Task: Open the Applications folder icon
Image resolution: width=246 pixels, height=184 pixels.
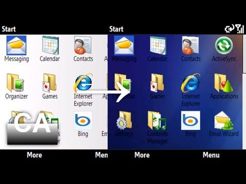Action: (x=224, y=83)
